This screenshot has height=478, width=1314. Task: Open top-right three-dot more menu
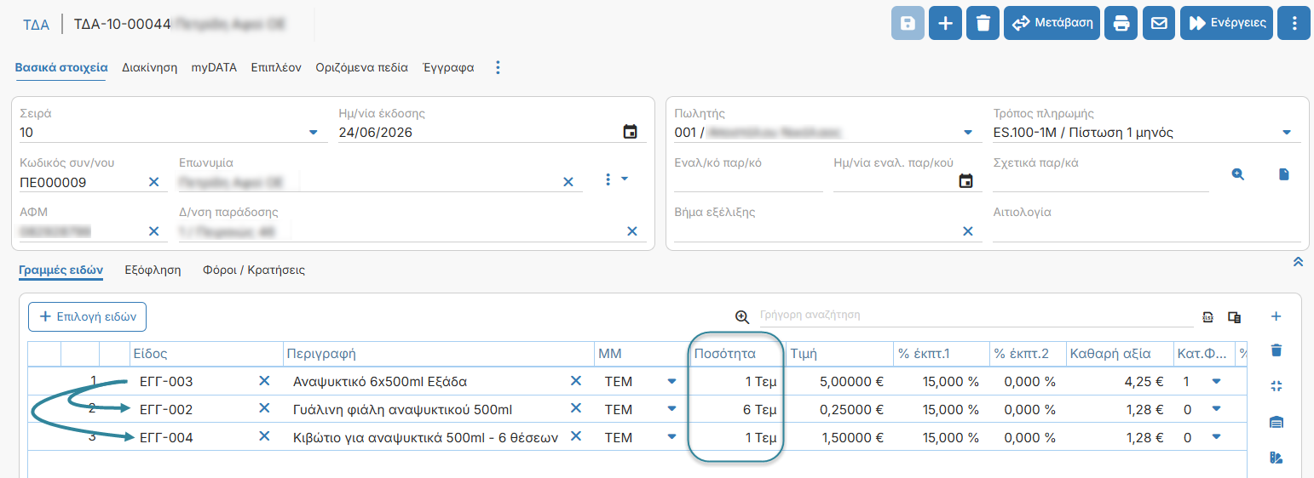click(1294, 23)
